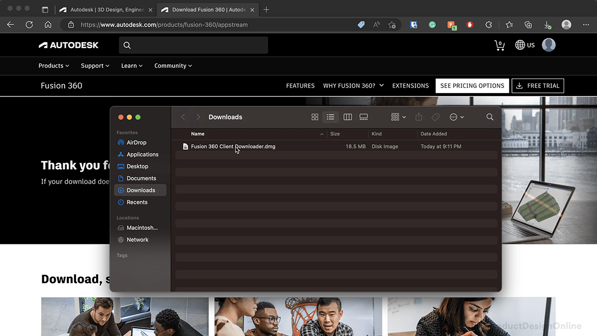
Task: Select Fusion 360 Client Downloader.dmg file
Action: [336, 146]
